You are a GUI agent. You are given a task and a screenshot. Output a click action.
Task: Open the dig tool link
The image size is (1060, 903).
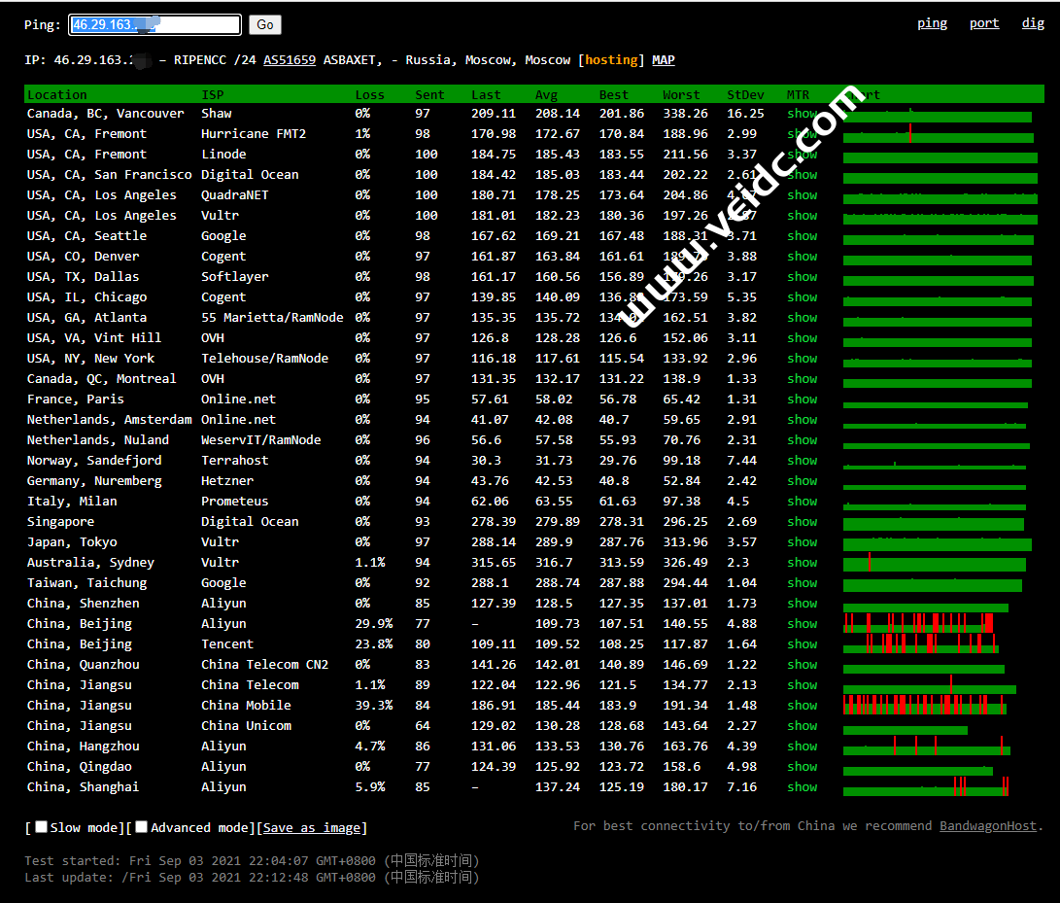tap(1033, 23)
